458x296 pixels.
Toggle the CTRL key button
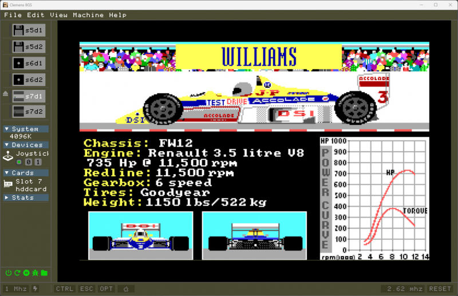[64, 289]
